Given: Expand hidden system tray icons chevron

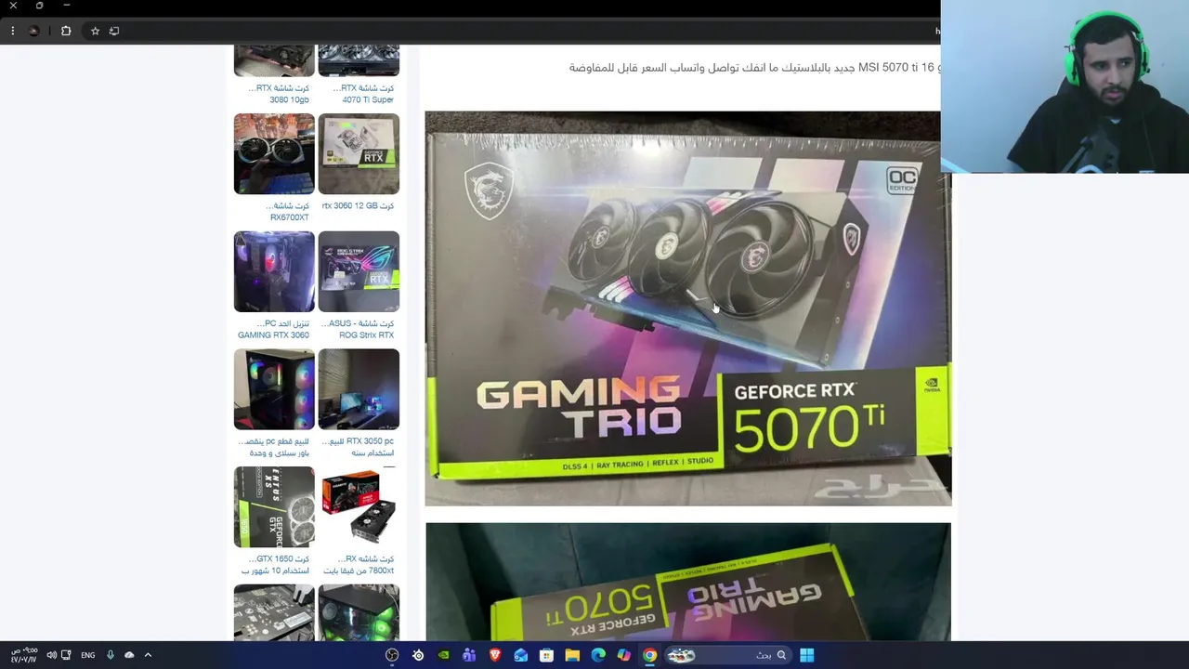Looking at the screenshot, I should [148, 655].
